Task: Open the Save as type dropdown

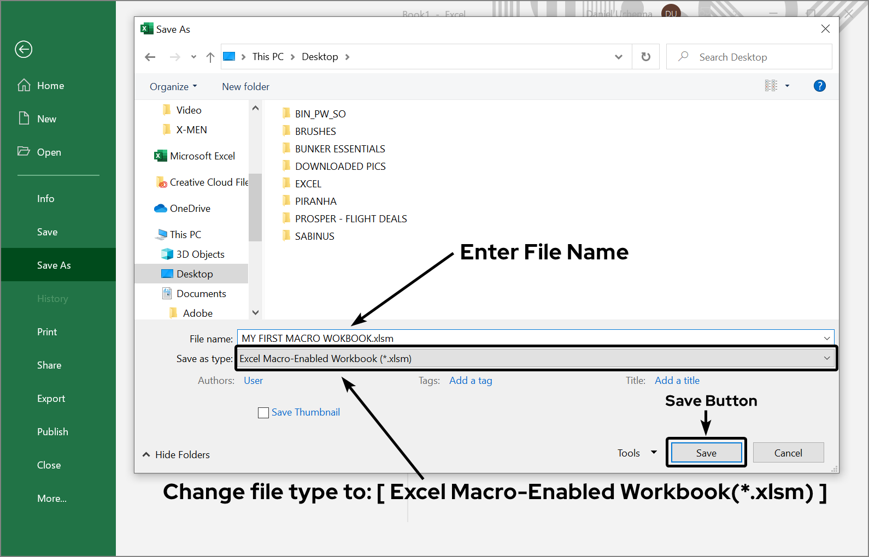Action: click(x=536, y=359)
